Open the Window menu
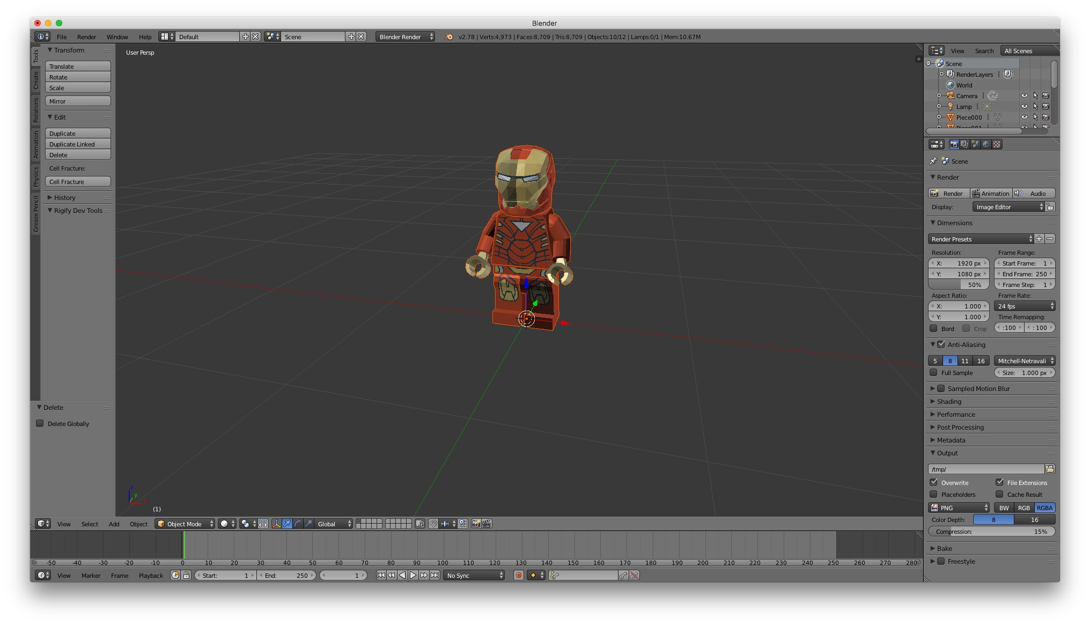1090x625 pixels. pyautogui.click(x=117, y=37)
